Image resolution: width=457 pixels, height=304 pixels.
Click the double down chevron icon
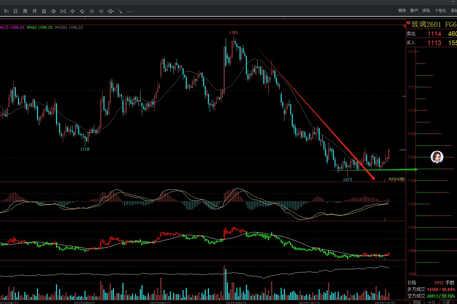(101, 11)
